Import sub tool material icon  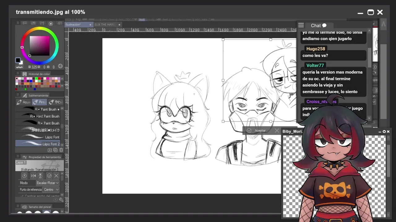coord(49,150)
